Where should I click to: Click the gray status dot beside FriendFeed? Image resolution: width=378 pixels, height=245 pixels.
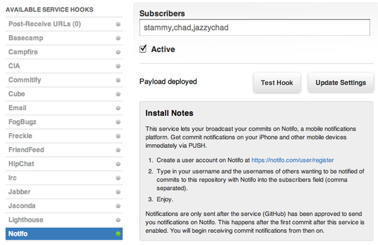pyautogui.click(x=118, y=150)
